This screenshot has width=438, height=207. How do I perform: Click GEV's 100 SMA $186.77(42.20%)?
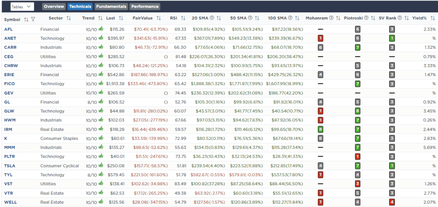287,93
